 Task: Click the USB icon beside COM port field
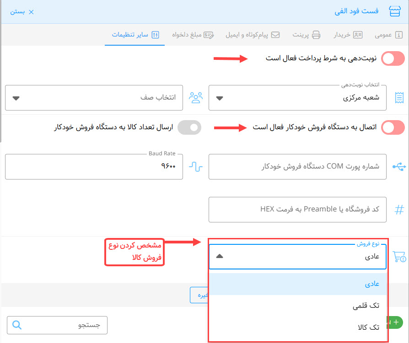tap(399, 166)
